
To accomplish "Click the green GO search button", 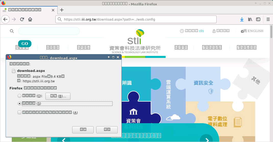I will (x=25, y=43).
